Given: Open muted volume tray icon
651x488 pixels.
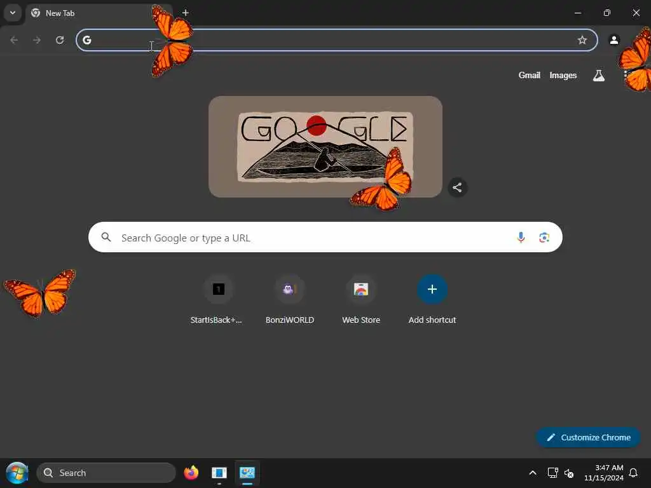Looking at the screenshot, I should tap(569, 473).
